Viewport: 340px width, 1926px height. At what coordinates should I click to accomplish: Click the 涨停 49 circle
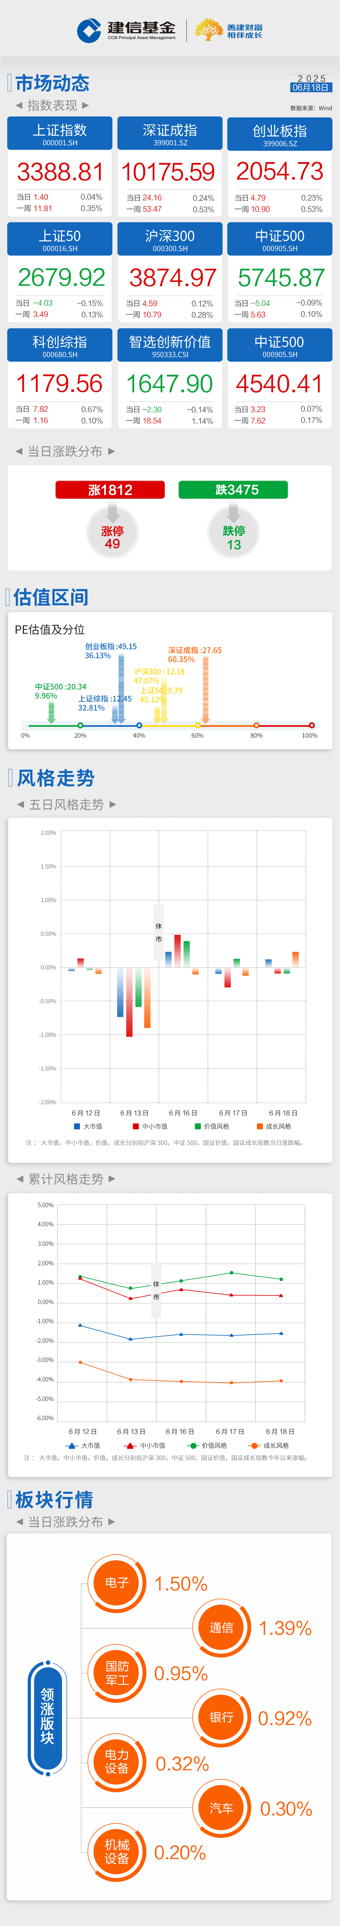pos(112,532)
